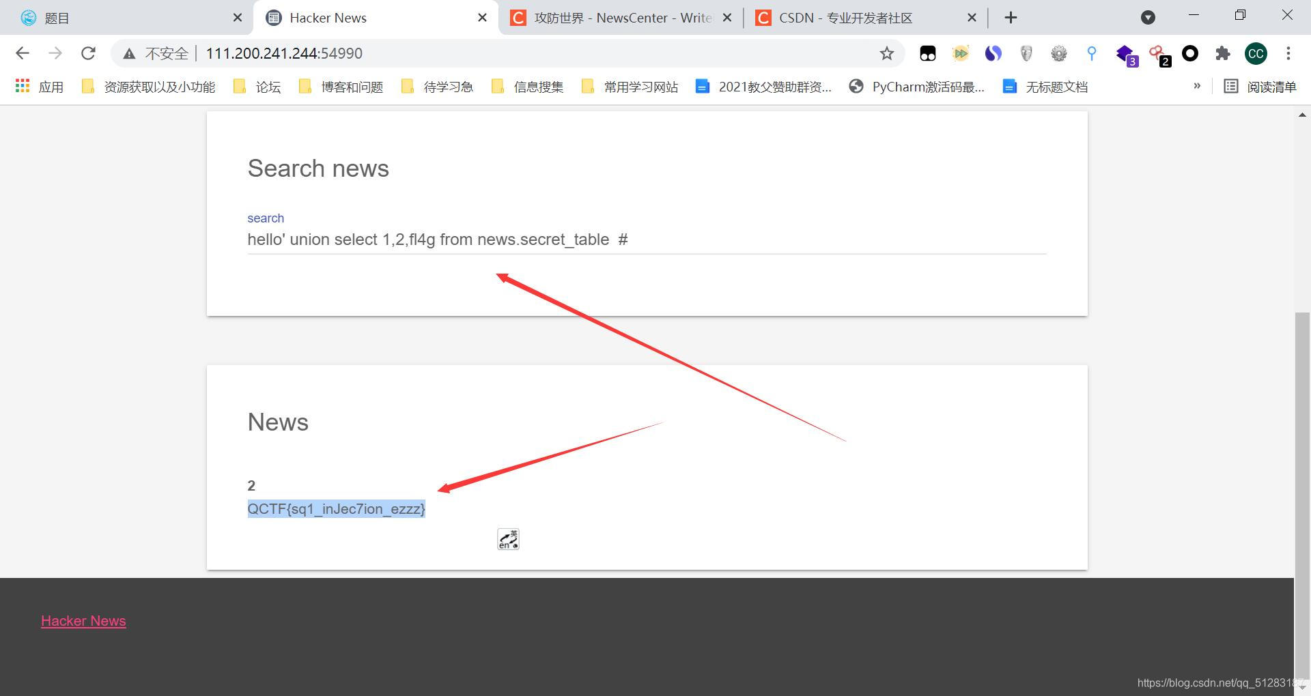The image size is (1311, 696).
Task: Open the tab search dropdown arrow
Action: (x=1148, y=18)
